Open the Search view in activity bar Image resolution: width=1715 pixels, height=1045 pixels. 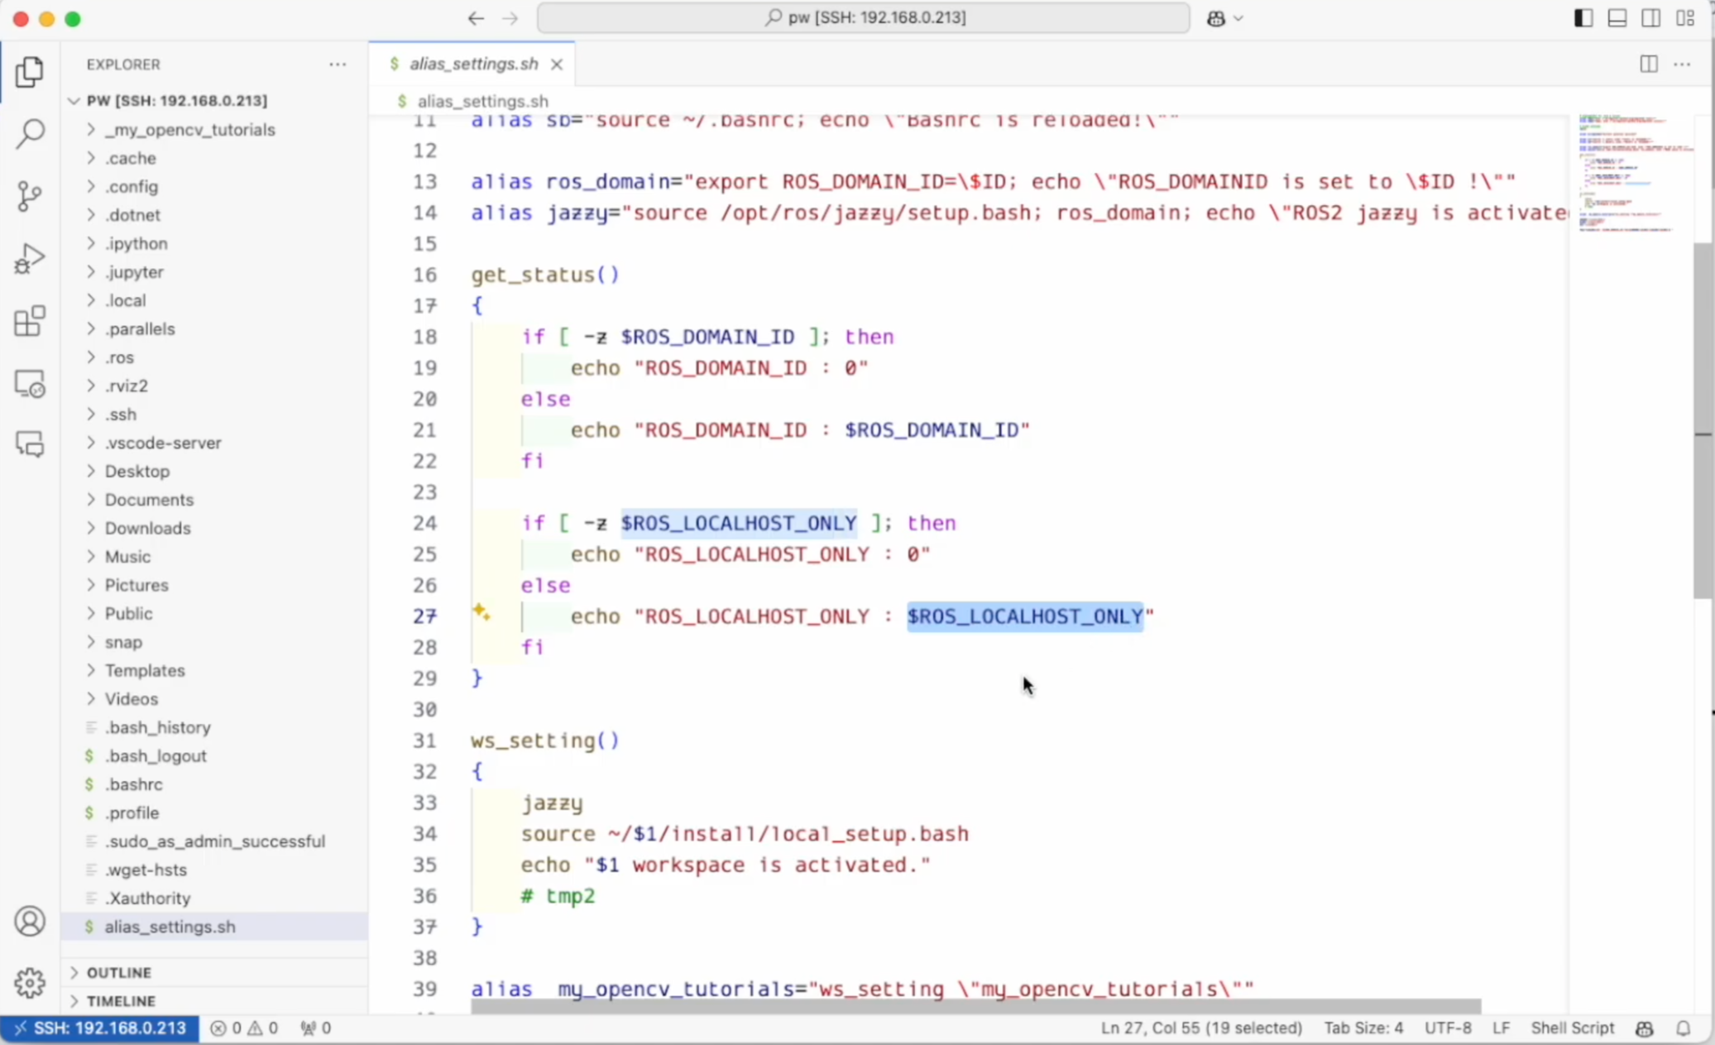point(30,133)
